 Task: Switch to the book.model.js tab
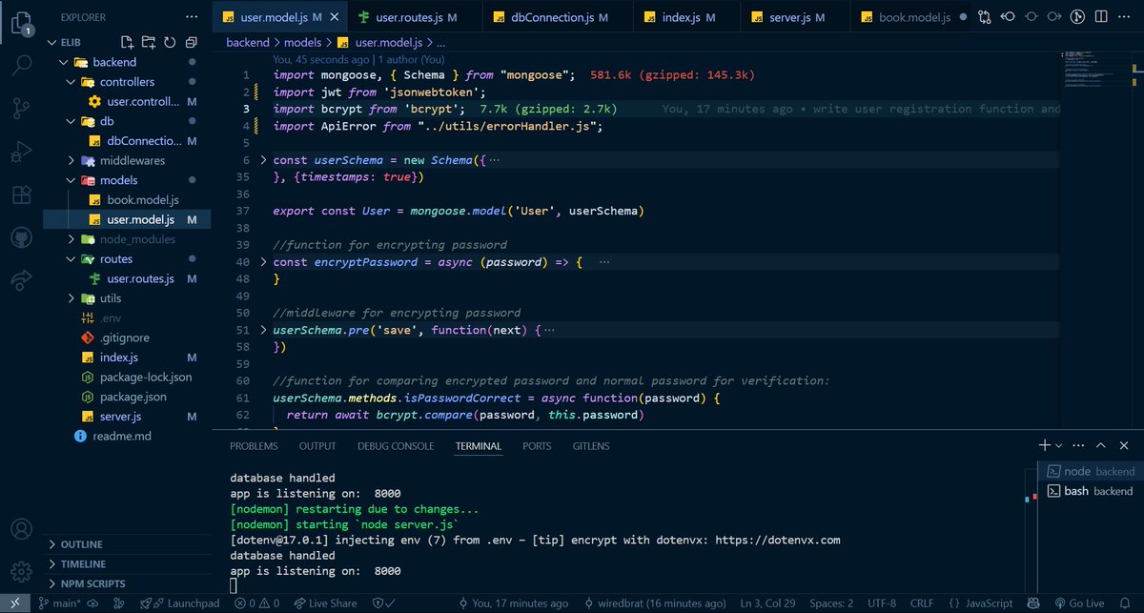[x=912, y=17]
